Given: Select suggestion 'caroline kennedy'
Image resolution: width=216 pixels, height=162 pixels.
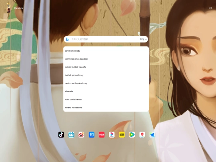Looking at the screenshot, I should click(x=106, y=51).
